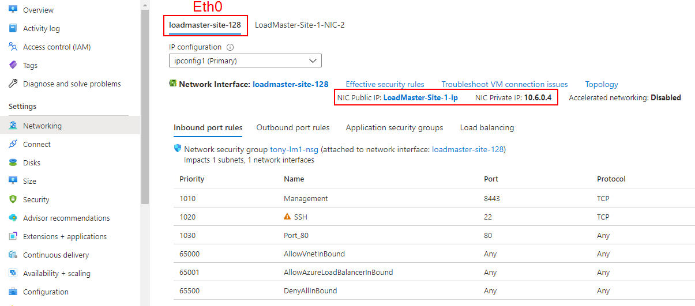Open Diagnose and solve problems
Image resolution: width=695 pixels, height=306 pixels.
pos(72,84)
